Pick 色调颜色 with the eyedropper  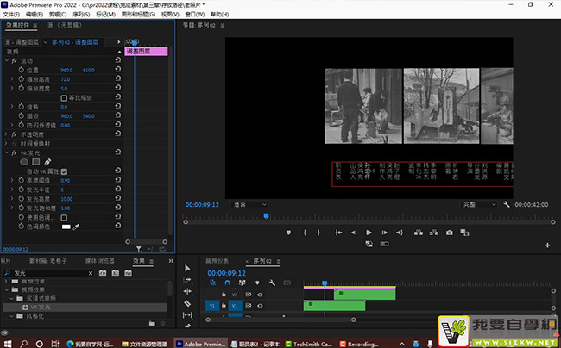(76, 227)
